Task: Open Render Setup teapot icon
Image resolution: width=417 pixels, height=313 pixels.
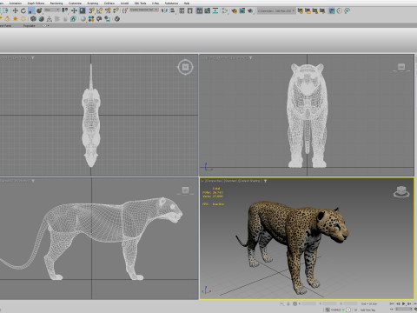Action: 234,10
